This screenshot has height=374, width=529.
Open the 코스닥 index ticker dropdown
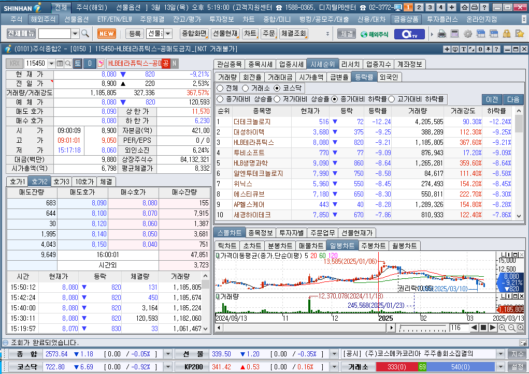pos(167,367)
